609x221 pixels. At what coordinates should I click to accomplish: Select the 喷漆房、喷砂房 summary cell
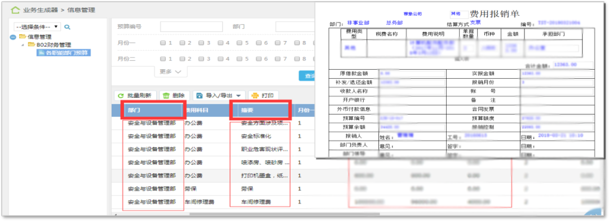[x=264, y=163]
